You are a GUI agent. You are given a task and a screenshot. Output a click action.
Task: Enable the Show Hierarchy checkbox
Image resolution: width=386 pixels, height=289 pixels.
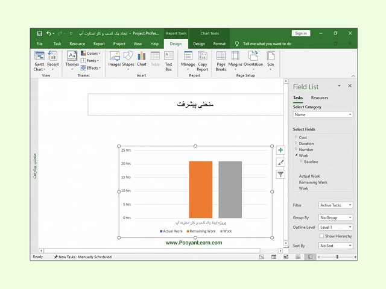[x=321, y=236]
